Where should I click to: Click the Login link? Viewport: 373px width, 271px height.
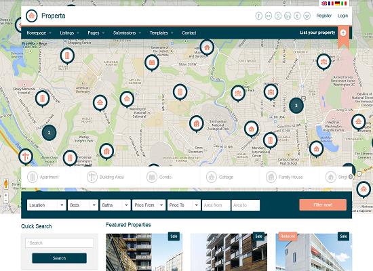342,16
